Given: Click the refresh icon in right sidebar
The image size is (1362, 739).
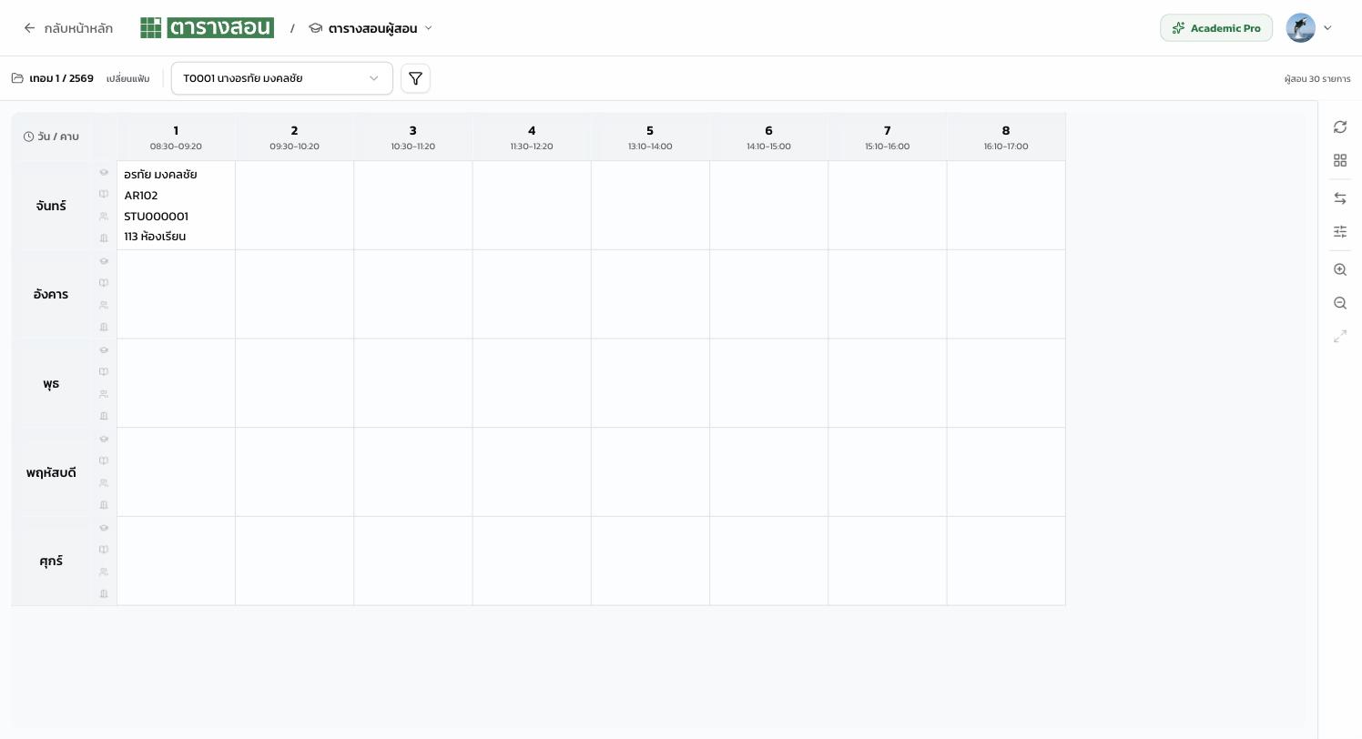Looking at the screenshot, I should [1340, 127].
